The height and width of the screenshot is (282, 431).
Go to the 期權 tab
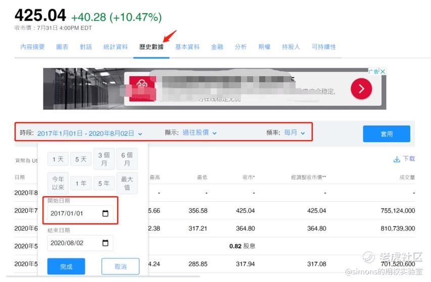click(x=264, y=47)
